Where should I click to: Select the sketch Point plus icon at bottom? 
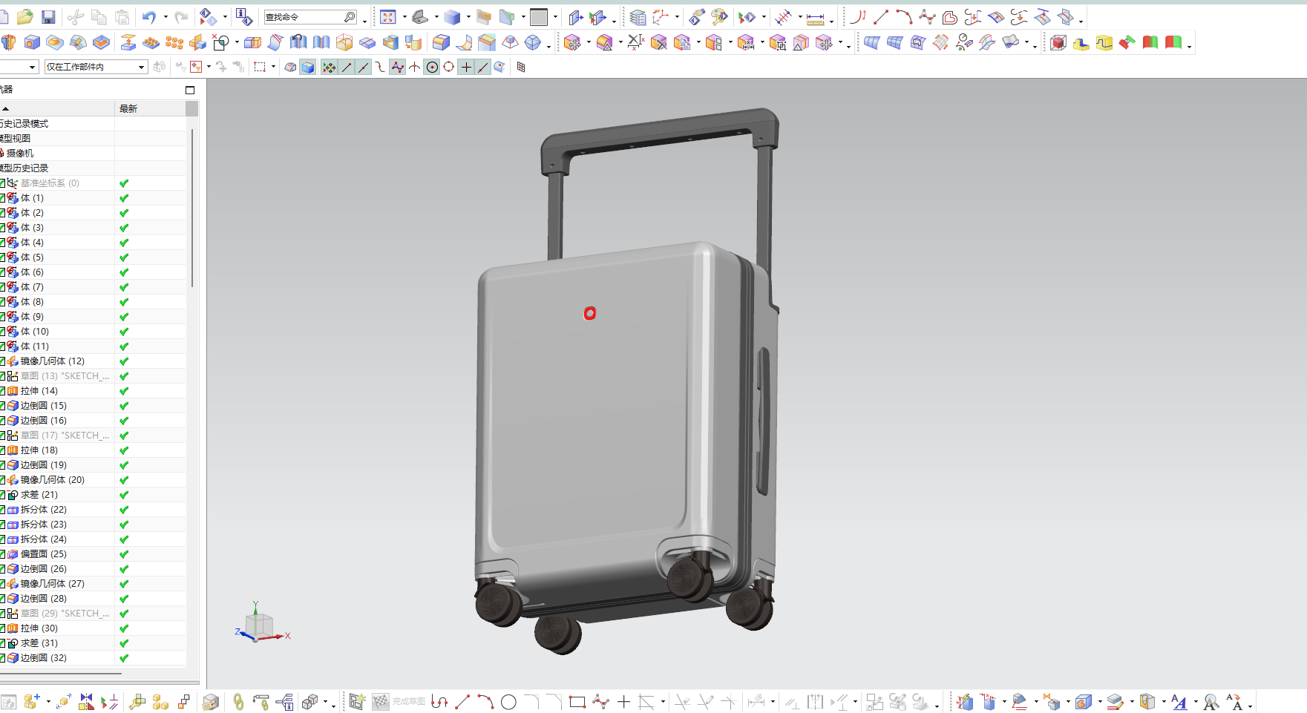pyautogui.click(x=623, y=701)
